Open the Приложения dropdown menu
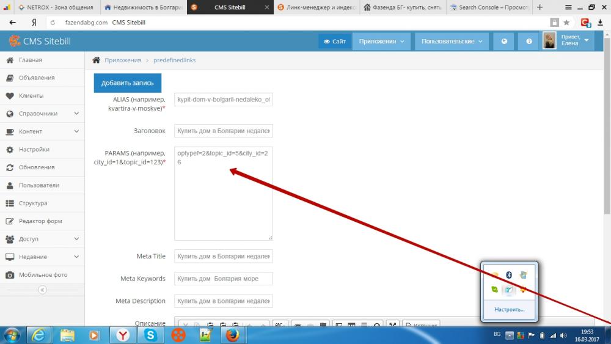611x344 pixels. click(381, 42)
